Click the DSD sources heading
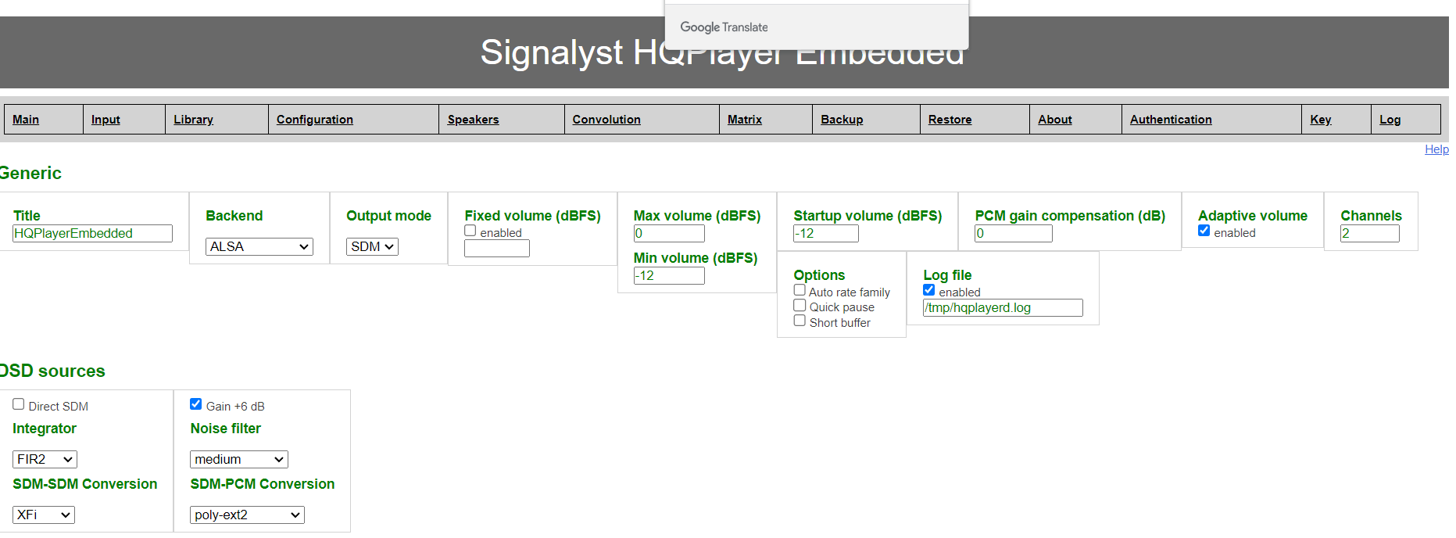1456x538 pixels. point(52,371)
